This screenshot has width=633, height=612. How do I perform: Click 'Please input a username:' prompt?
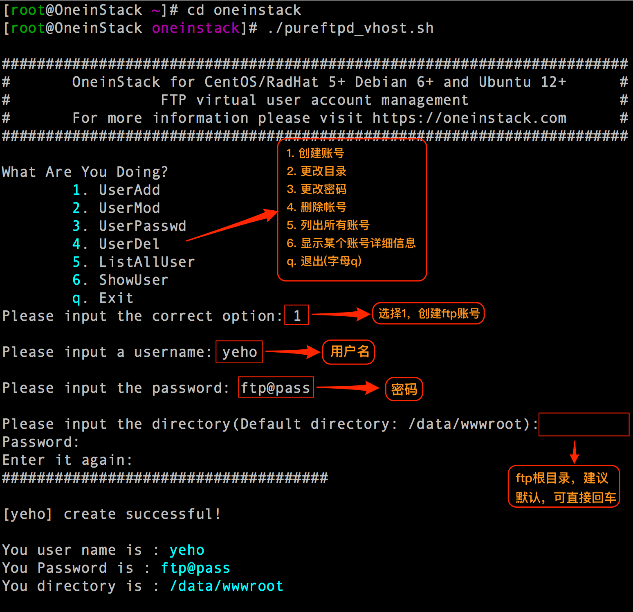tap(107, 352)
